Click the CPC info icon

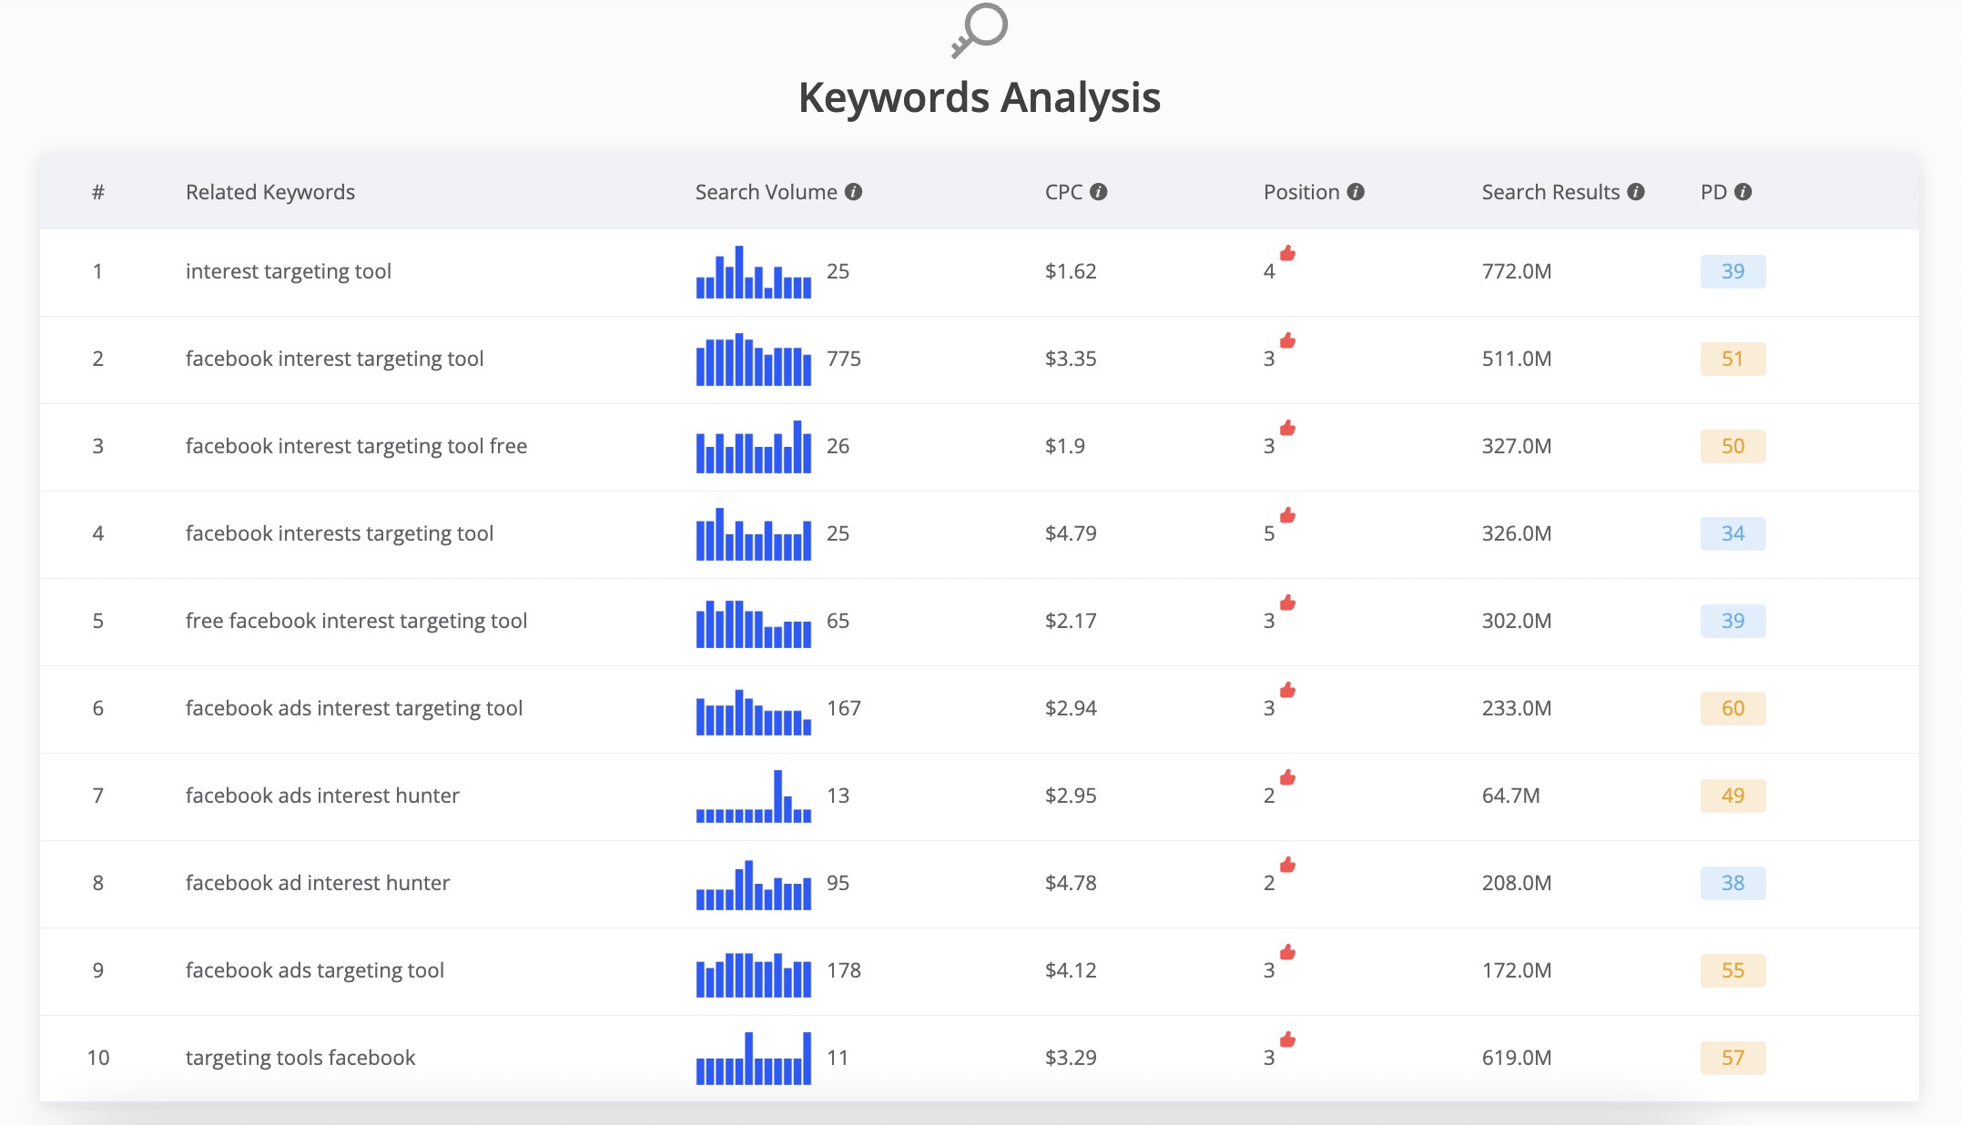coord(1099,192)
